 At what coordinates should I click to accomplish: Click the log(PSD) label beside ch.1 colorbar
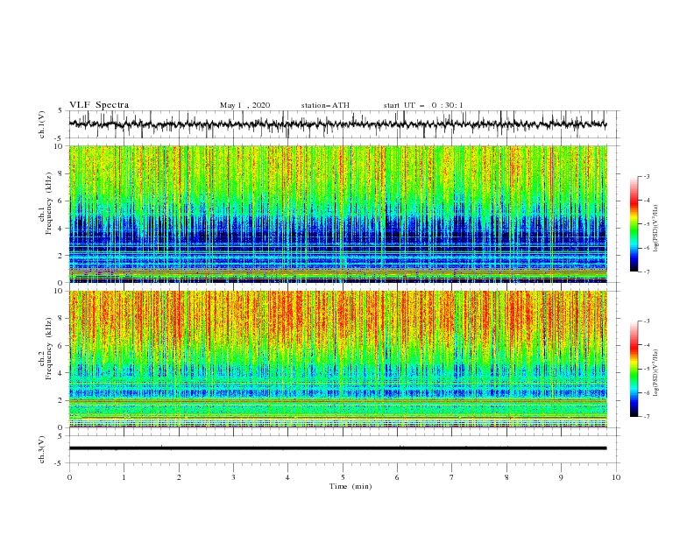656,229
